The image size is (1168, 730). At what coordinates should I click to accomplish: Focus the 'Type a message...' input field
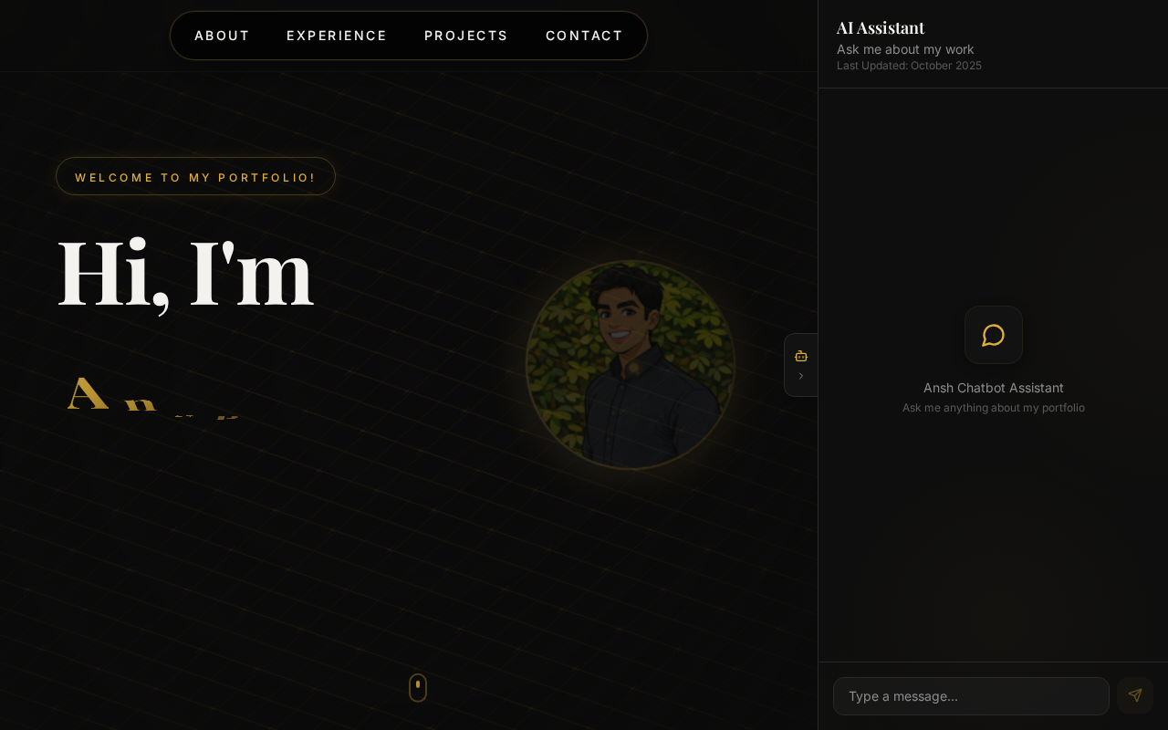click(x=971, y=696)
